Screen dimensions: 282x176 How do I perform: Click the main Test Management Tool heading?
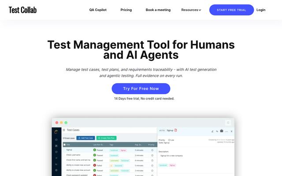point(141,50)
